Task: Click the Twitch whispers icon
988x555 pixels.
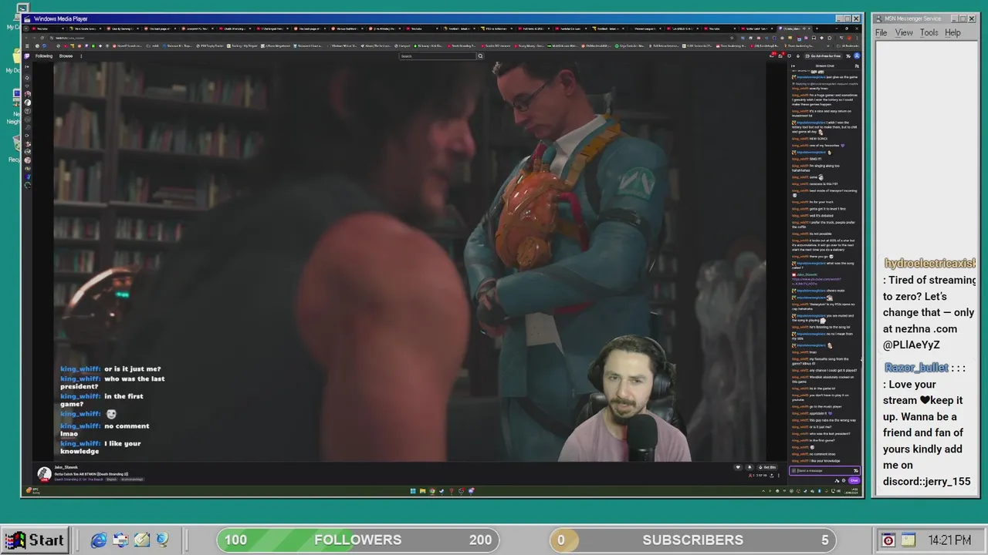Action: tap(788, 56)
